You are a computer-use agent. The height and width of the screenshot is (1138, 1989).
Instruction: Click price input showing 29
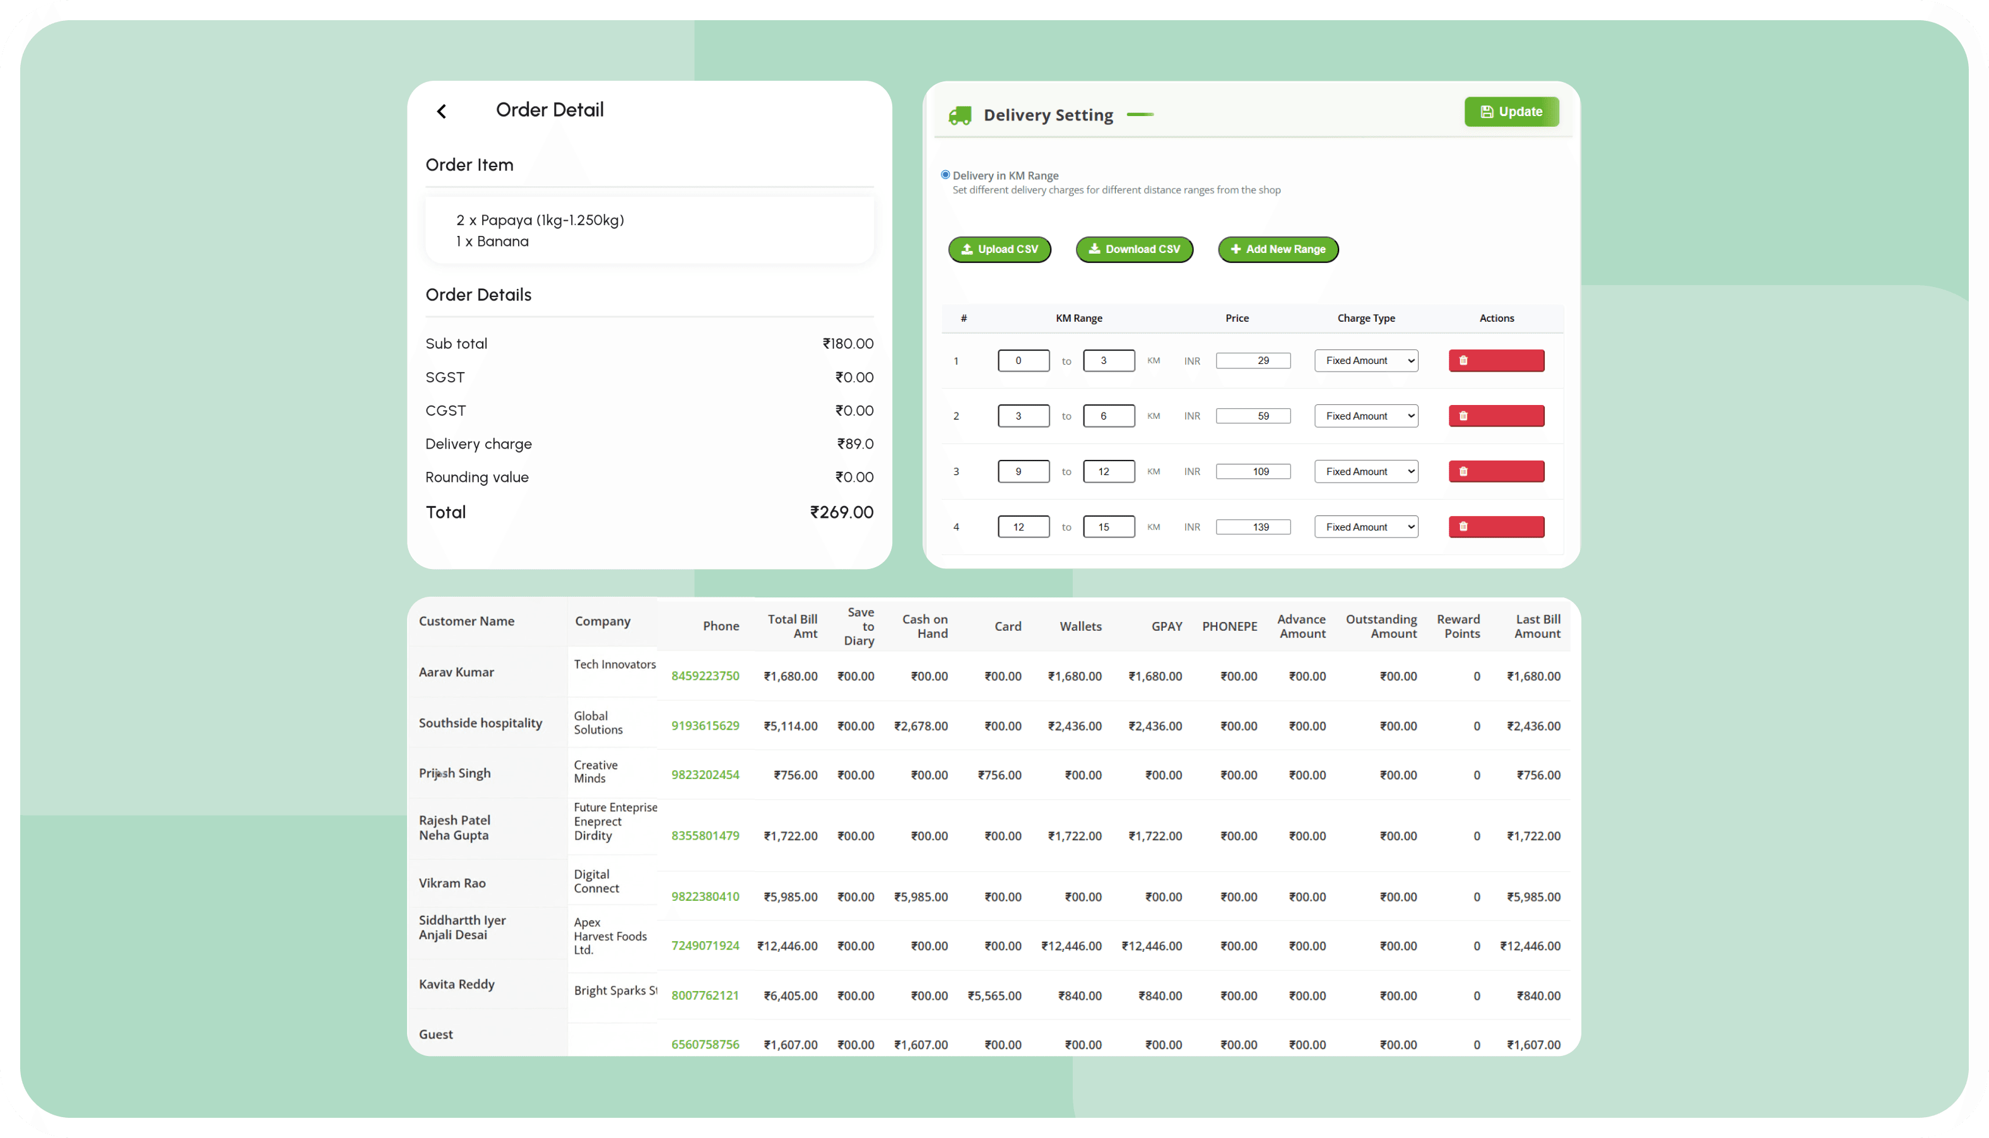1253,360
